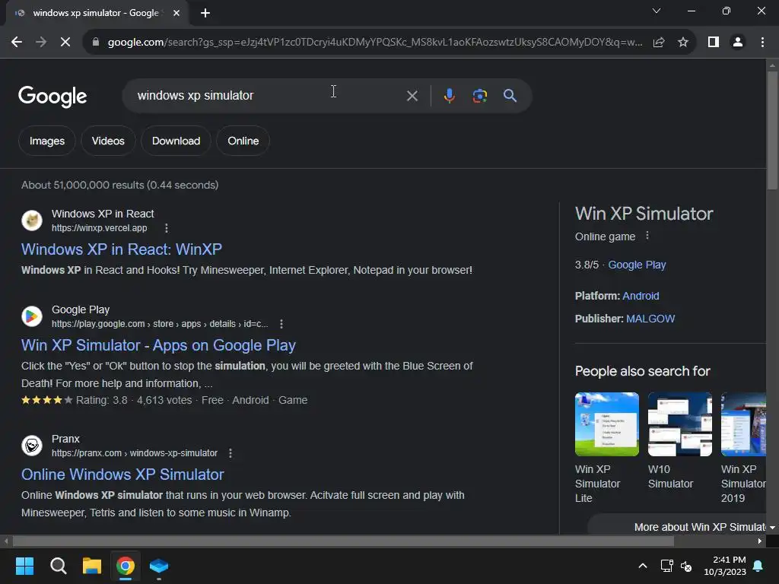Open the notifications bell icon
The height and width of the screenshot is (584, 779).
[758, 566]
